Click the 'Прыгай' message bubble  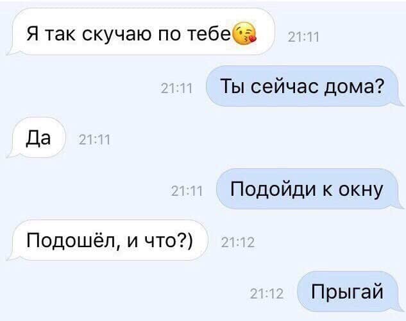[x=350, y=291]
